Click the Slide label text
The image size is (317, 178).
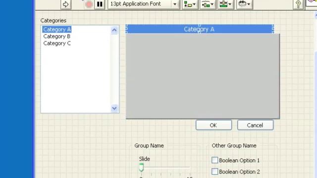[x=144, y=159]
